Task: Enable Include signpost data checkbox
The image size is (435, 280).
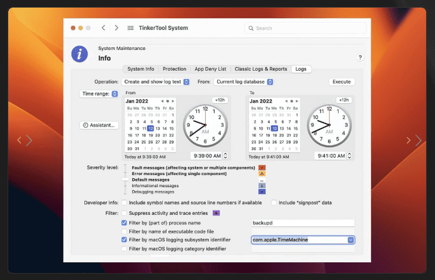Action: click(274, 203)
